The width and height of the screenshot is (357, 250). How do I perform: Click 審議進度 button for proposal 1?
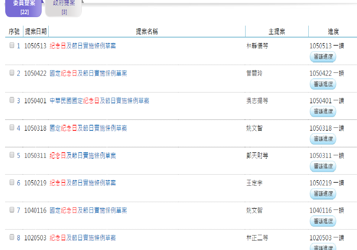[323, 57]
